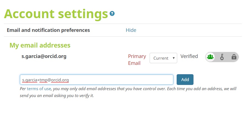Click the help question mark icon

pos(112,13)
